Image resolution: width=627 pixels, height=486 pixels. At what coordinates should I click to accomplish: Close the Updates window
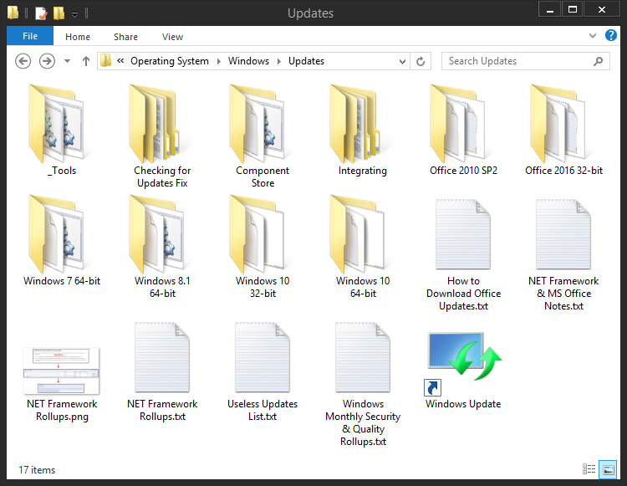602,9
